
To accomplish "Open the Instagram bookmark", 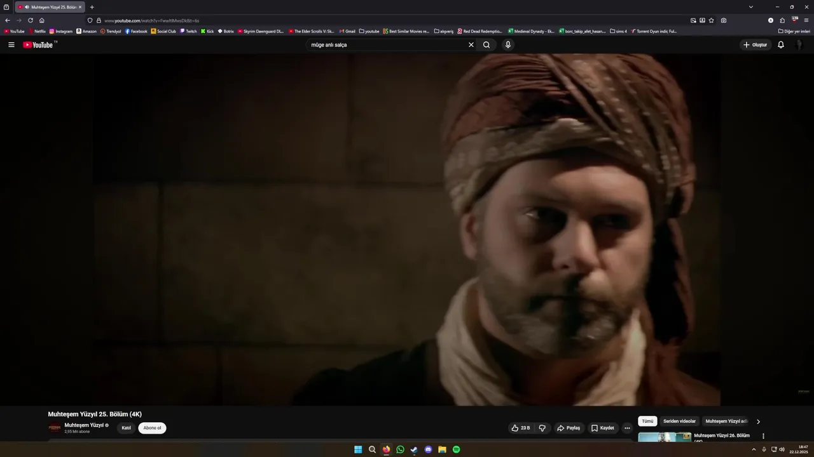I will [x=61, y=31].
